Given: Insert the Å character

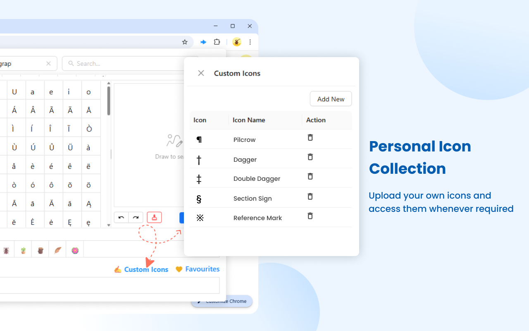Looking at the screenshot, I should click(x=89, y=110).
